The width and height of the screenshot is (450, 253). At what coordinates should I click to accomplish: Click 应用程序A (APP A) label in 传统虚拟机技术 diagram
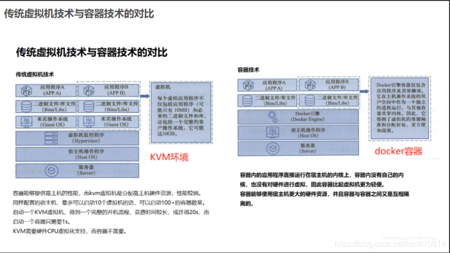(x=52, y=90)
